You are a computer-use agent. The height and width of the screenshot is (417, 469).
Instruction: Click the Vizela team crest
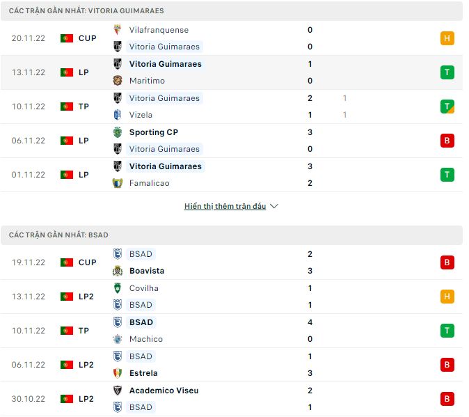click(117, 115)
